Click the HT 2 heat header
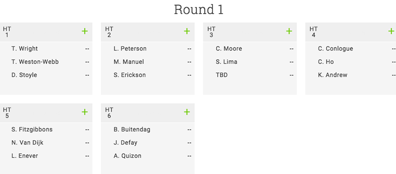The height and width of the screenshot is (174, 396). [x=148, y=32]
